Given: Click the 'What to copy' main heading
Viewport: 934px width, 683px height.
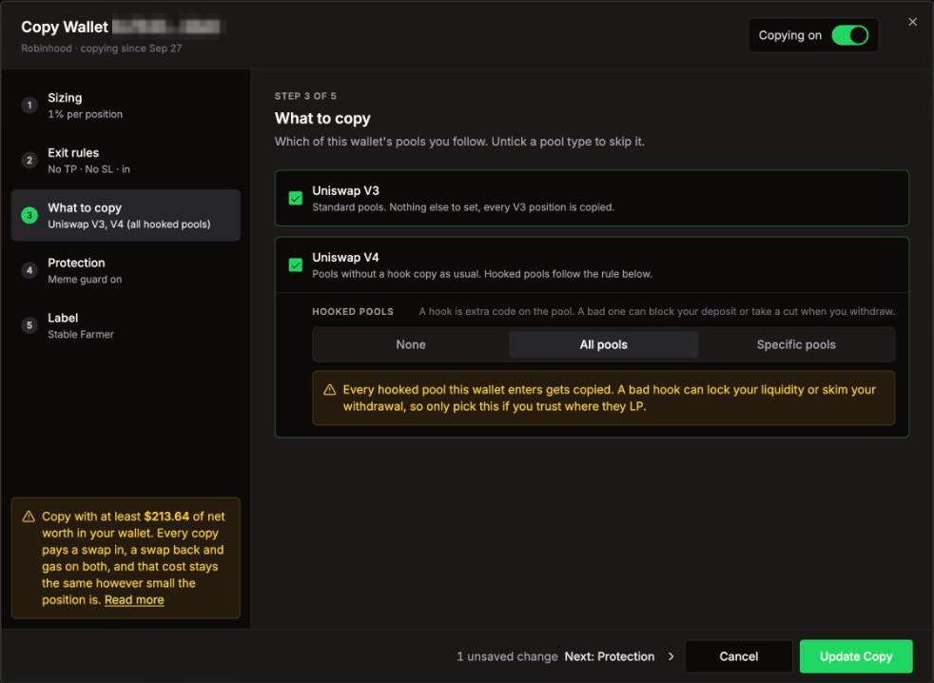Looking at the screenshot, I should click(322, 119).
